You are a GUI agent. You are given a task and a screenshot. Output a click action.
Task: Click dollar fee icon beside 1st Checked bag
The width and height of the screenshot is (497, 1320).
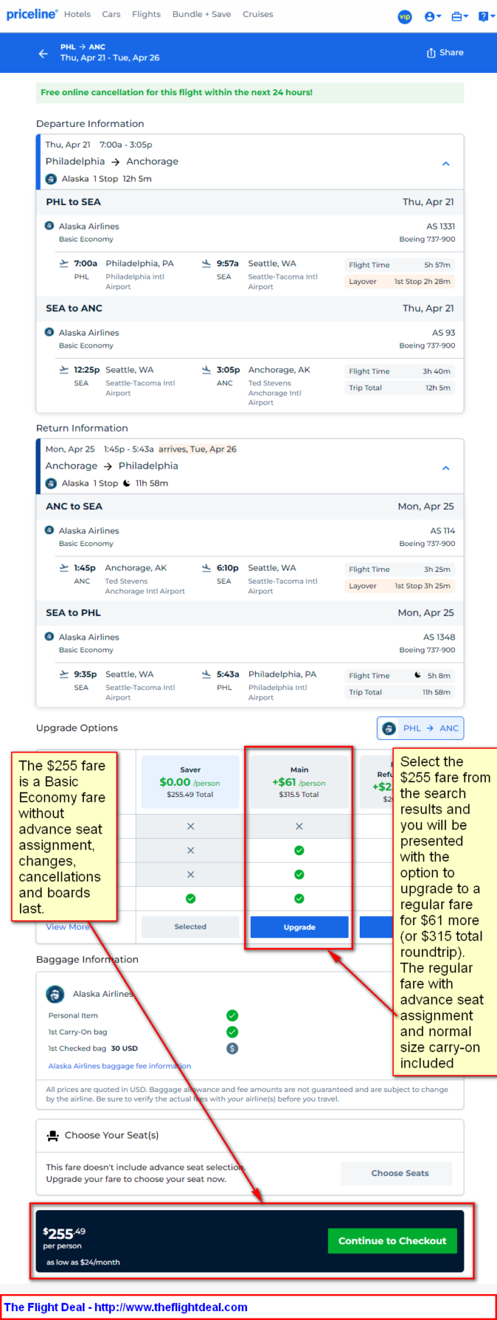232,1048
